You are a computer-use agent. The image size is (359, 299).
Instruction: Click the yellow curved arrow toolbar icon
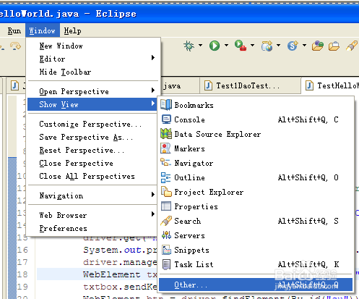click(x=15, y=46)
